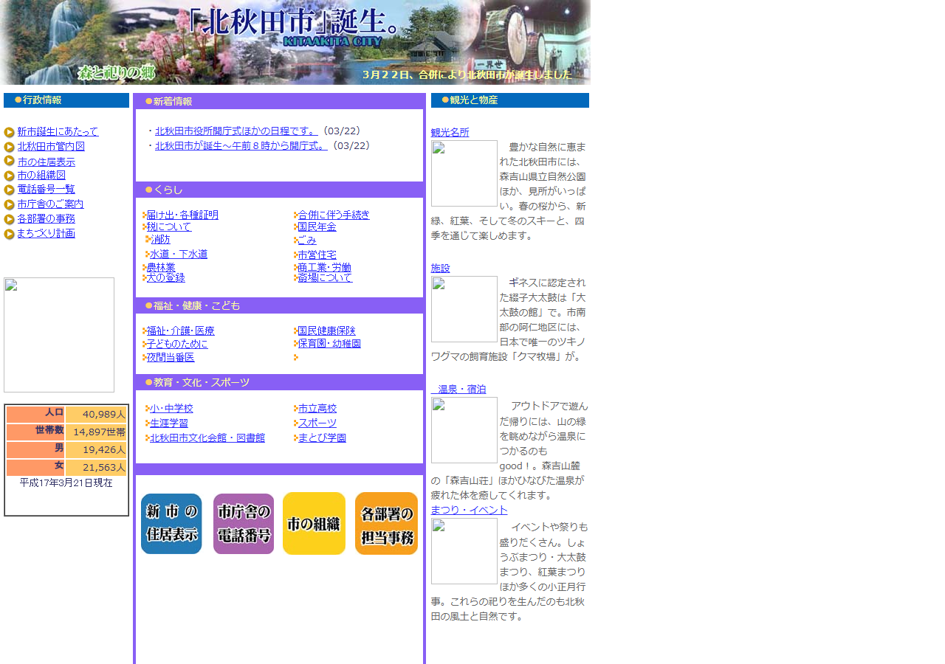Open news item 北秋田市が誕生～午前８時から開庁式
Screen dimensions: 945x664
[x=241, y=145]
